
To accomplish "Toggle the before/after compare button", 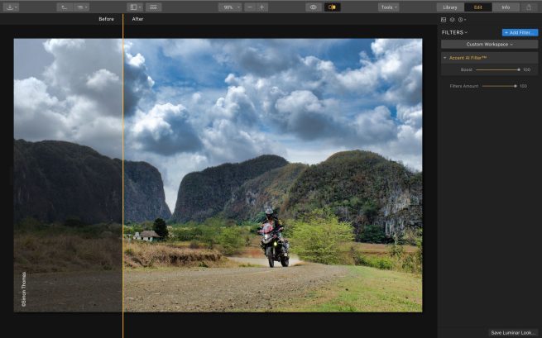I will [333, 7].
